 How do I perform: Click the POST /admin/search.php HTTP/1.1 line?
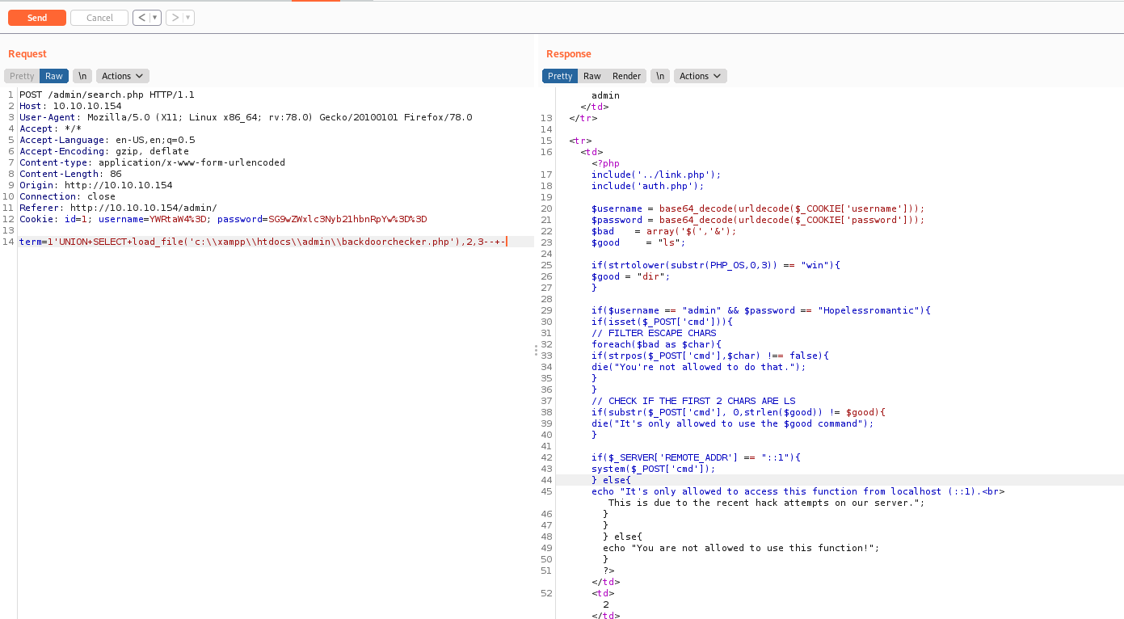(x=107, y=95)
